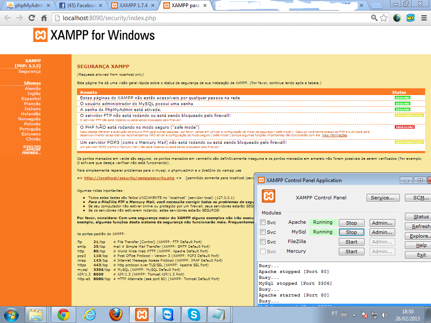The image size is (431, 323).
Task: Tick the Svc checkbox for MySql
Action: pos(263,232)
